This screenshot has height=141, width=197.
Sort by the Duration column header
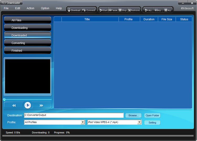[149, 19]
